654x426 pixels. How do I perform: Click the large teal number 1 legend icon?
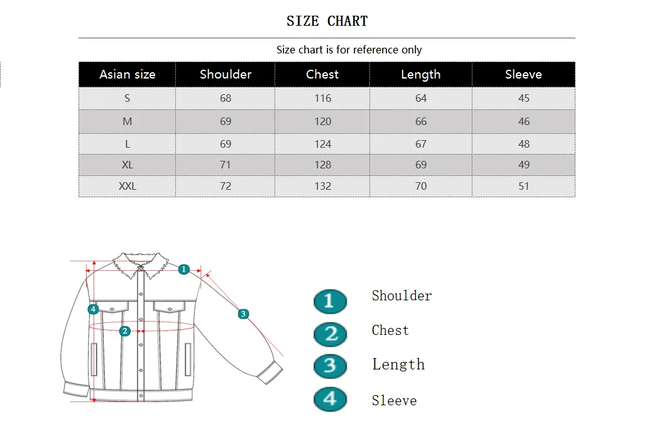[x=330, y=301]
